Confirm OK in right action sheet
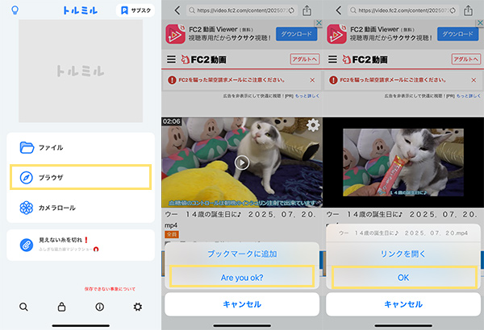This screenshot has height=330, width=484. [x=403, y=278]
